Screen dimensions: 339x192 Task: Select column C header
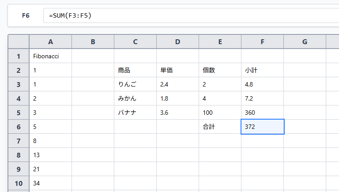[x=135, y=42]
